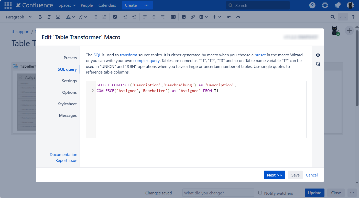The width and height of the screenshot is (359, 198).
Task: Open the Spaces dropdown menu
Action: 67,5
